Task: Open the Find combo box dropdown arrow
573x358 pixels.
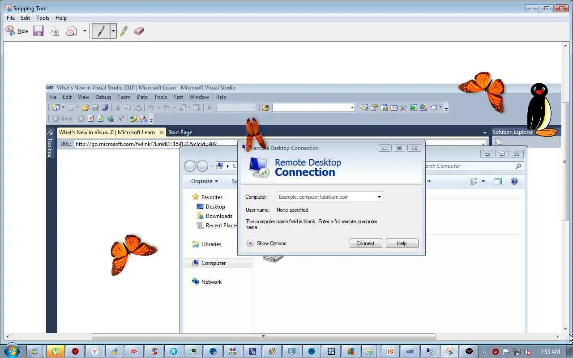Action: [x=352, y=107]
